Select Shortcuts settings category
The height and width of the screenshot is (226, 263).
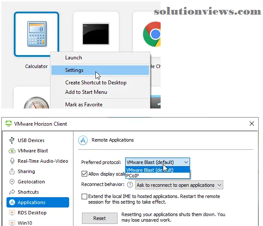click(38, 192)
